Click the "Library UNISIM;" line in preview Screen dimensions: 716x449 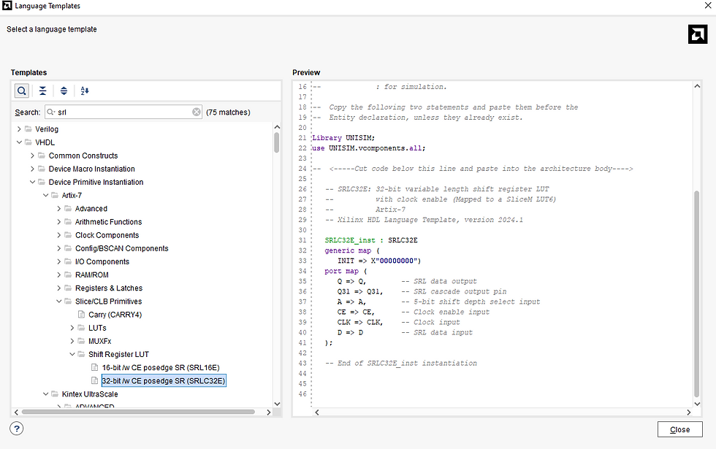click(x=343, y=138)
